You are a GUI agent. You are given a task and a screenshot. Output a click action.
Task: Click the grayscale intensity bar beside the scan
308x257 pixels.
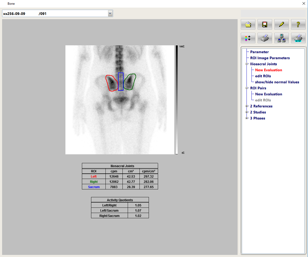tap(177, 100)
